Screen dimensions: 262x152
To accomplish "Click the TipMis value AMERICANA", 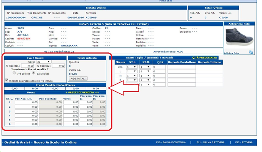I will tap(69, 45).
